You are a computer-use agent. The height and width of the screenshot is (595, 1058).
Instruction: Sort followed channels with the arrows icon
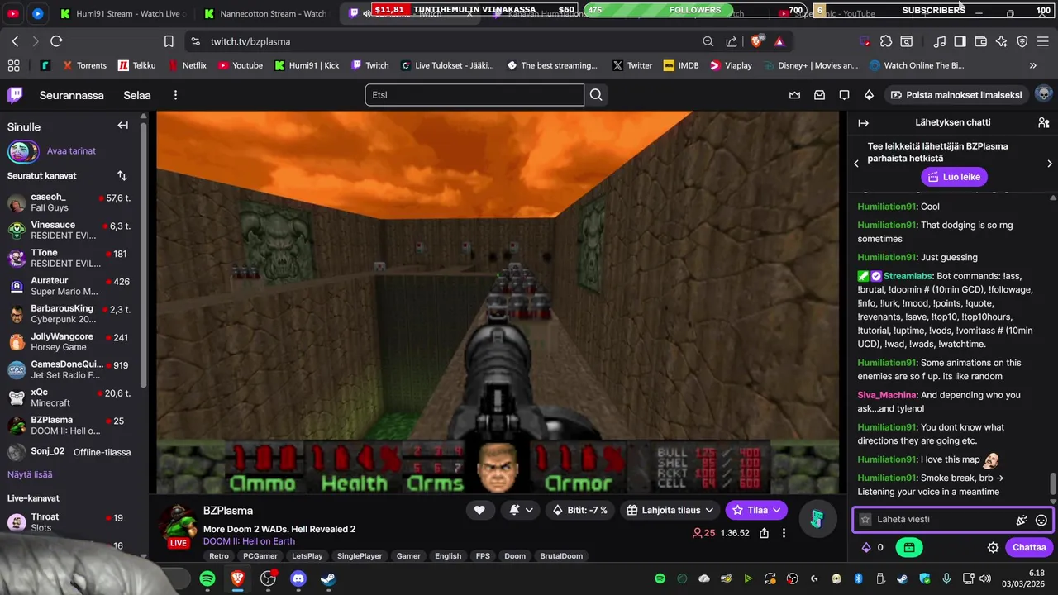click(x=122, y=176)
